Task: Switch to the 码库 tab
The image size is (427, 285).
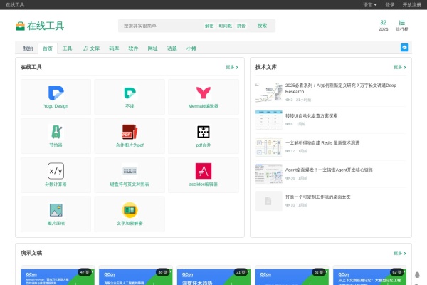Action: 114,48
